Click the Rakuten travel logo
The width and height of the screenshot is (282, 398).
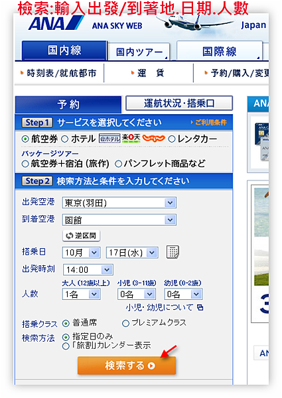131,138
